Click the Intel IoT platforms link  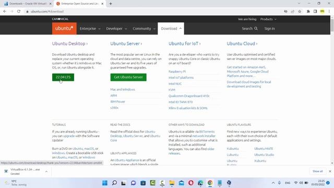click(x=181, y=78)
